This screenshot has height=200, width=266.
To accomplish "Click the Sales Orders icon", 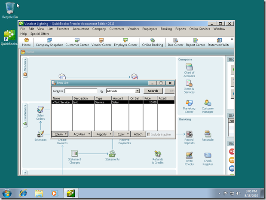I will coord(40,113).
